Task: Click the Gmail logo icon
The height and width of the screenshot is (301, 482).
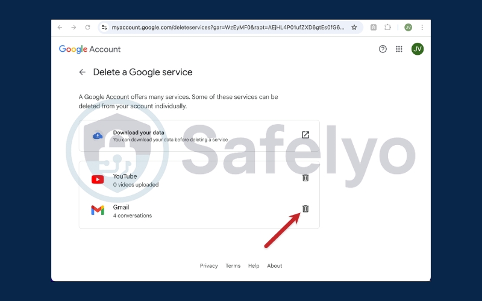Action: pos(98,210)
